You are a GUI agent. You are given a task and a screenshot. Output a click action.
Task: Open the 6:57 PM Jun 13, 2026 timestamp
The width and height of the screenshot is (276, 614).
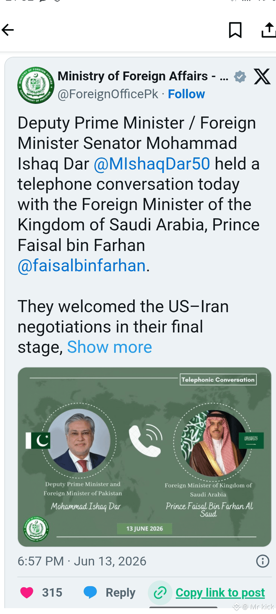[82, 561]
